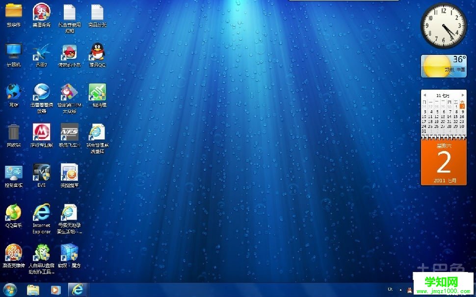Open the Start menu

point(10,290)
